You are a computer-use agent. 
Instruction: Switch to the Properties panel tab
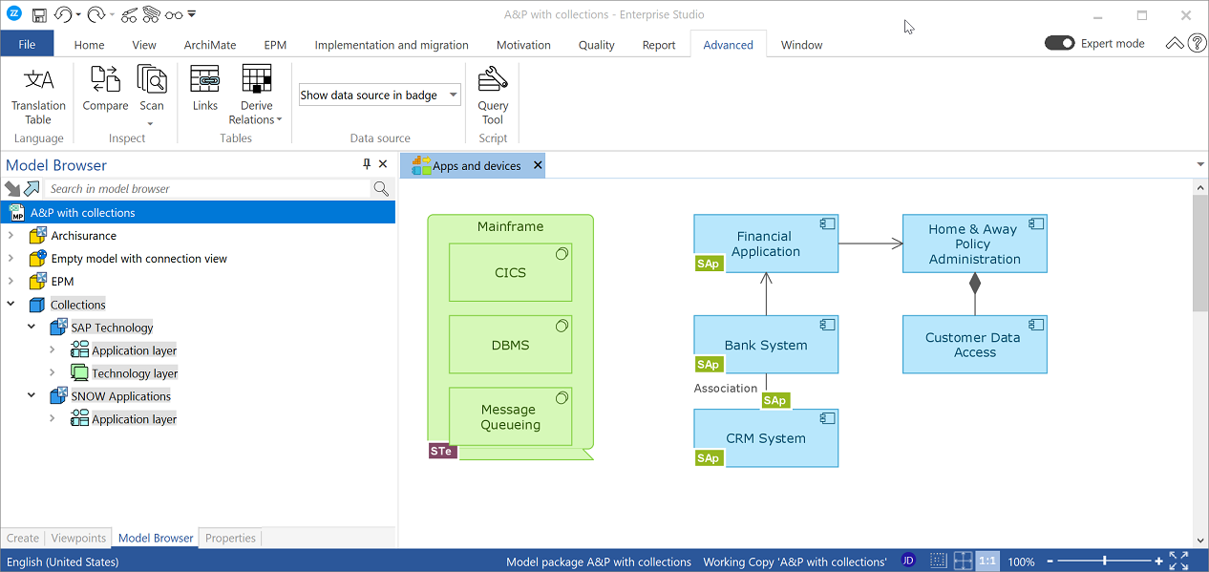coord(231,538)
